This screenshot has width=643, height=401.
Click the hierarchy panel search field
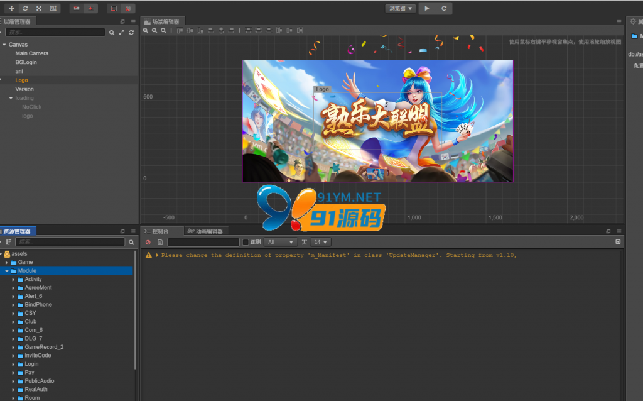coord(55,32)
